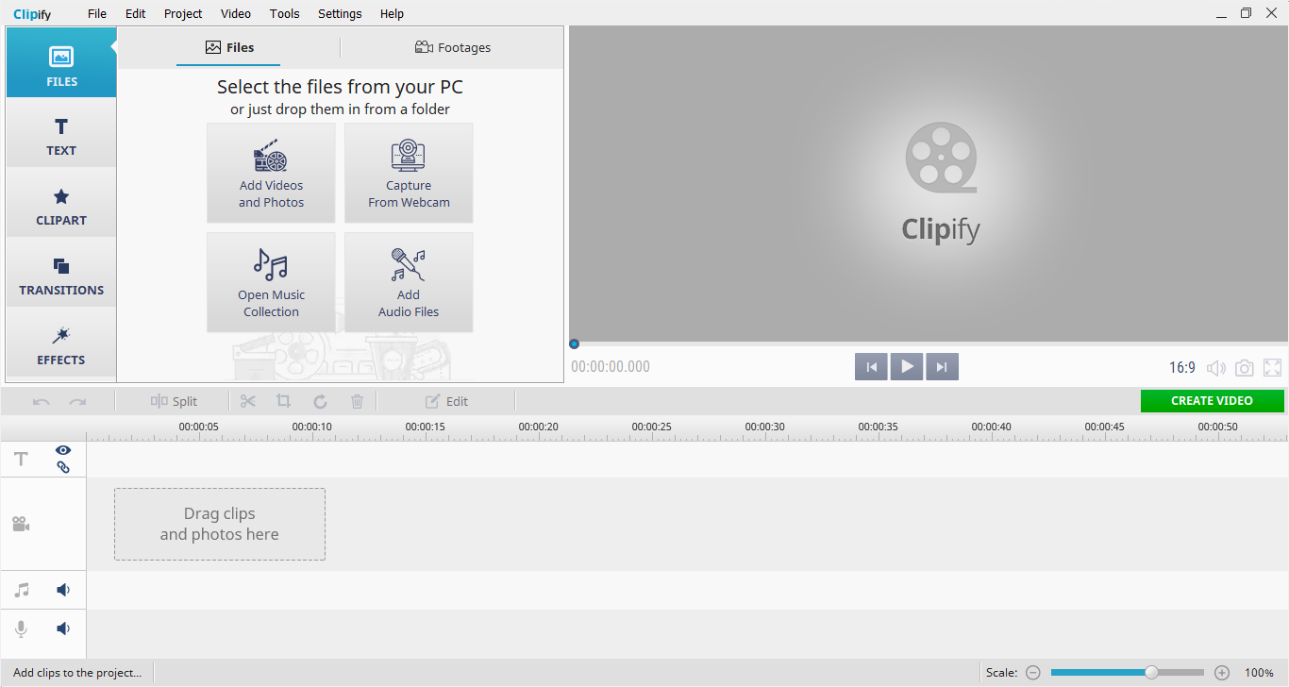This screenshot has width=1289, height=687.
Task: Open the TRANSITIONS sidebar section
Action: (61, 273)
